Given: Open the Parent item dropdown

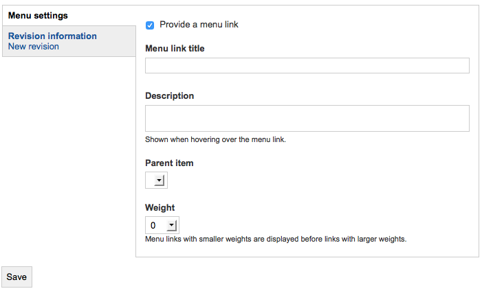Looking at the screenshot, I should (156, 181).
